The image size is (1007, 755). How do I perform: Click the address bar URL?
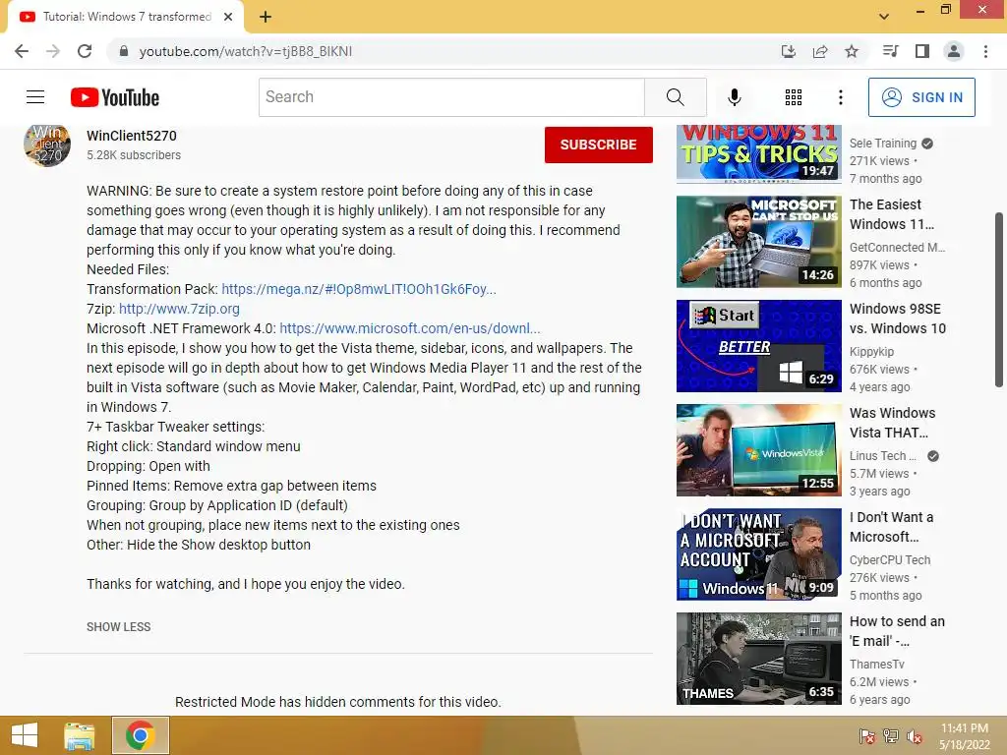pos(245,51)
